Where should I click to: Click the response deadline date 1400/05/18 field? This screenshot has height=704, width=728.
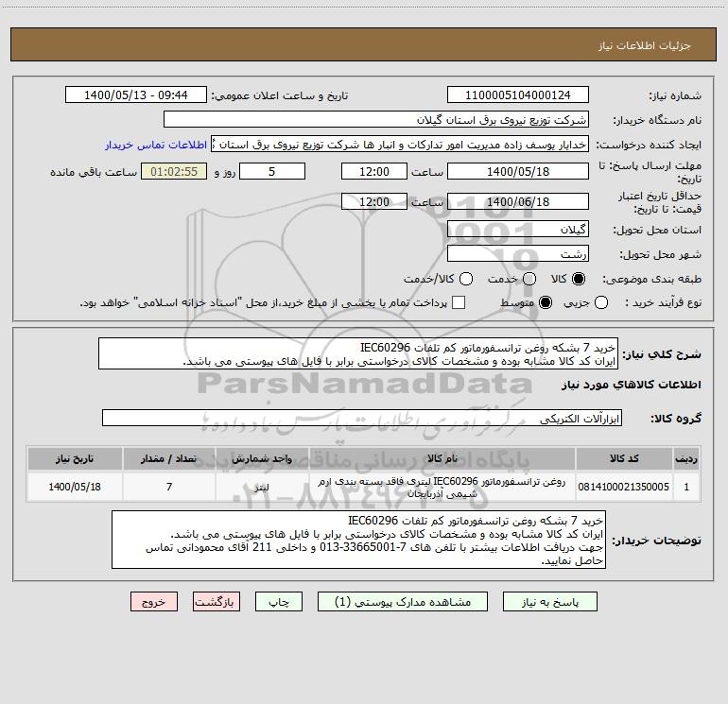[518, 172]
